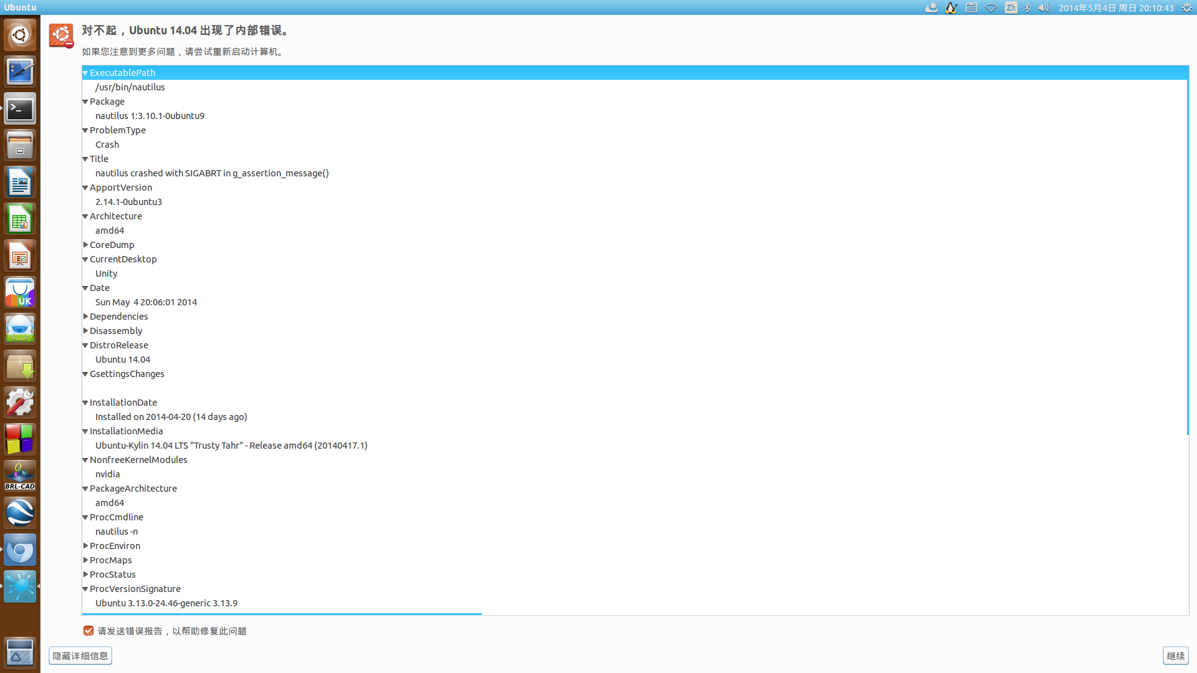Collapse the CurrentDesktop section
The image size is (1197, 673).
pyautogui.click(x=85, y=259)
